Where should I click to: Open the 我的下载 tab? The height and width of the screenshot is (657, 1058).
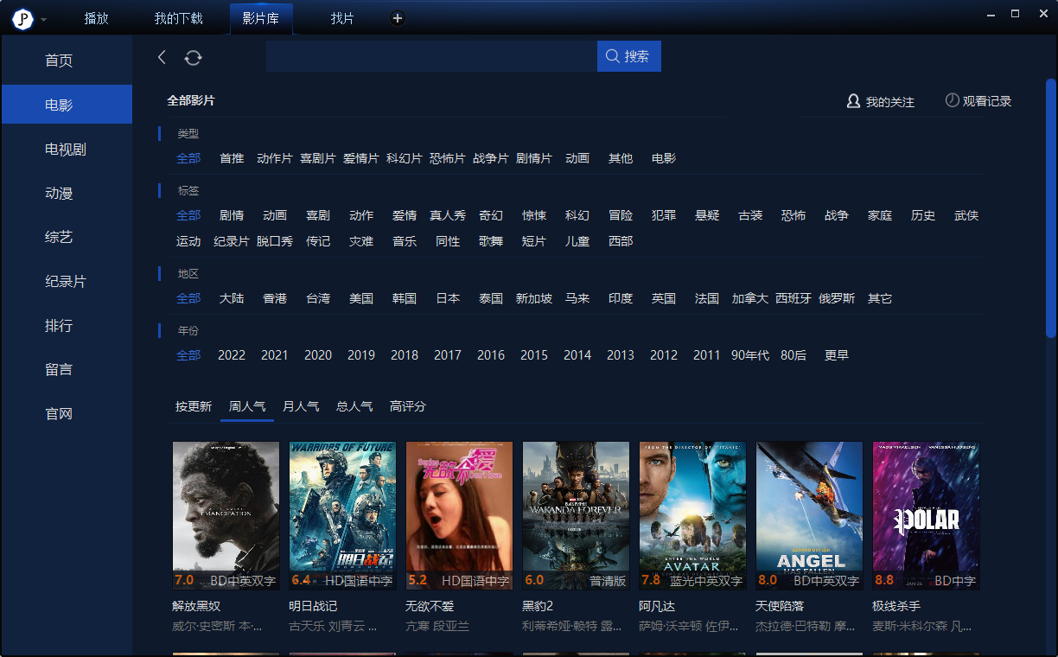[178, 18]
